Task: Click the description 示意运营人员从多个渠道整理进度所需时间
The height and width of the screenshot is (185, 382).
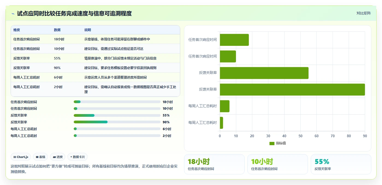Action: coord(116,77)
